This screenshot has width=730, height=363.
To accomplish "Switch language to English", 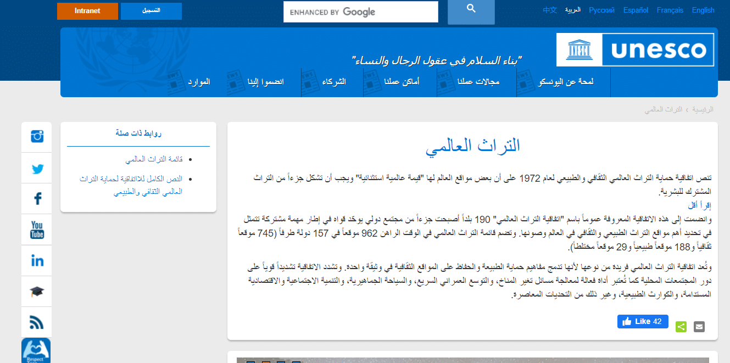I will point(703,10).
